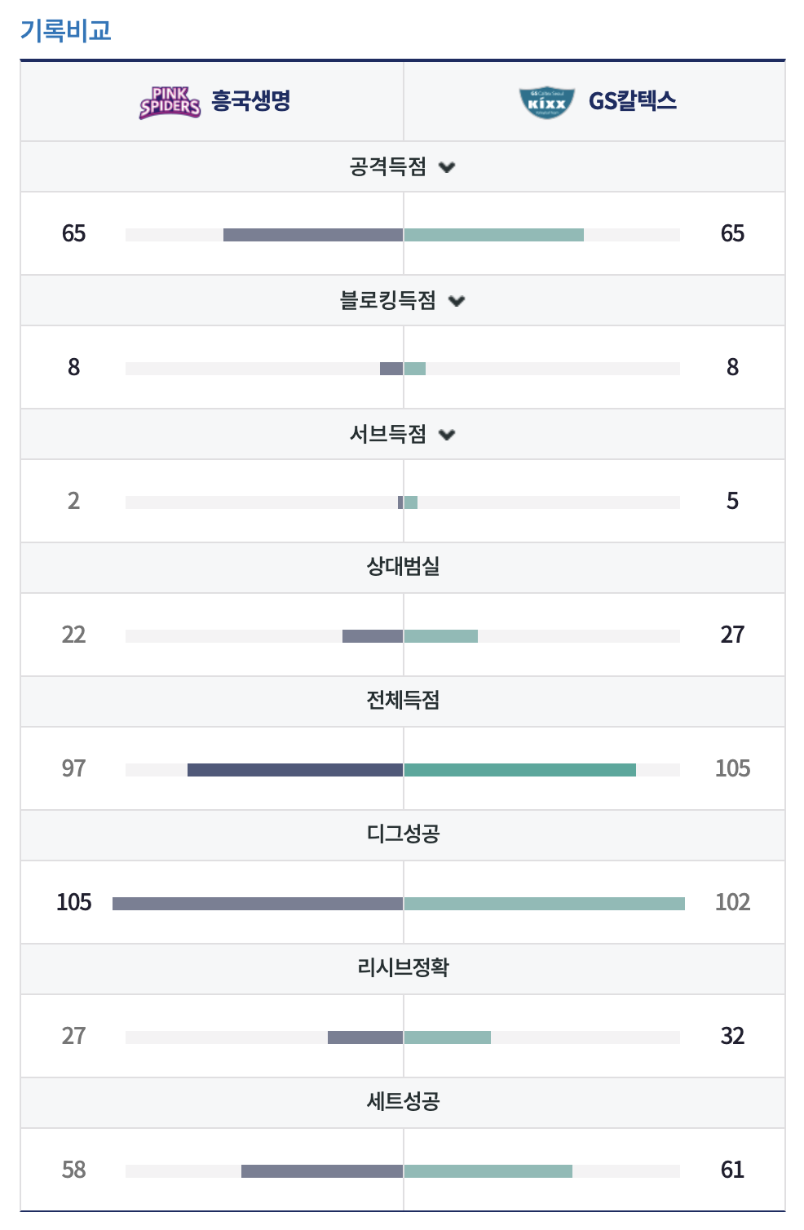Open the GS칼텍스 team name link
Viewport: 804px width, 1230px height.
633,101
